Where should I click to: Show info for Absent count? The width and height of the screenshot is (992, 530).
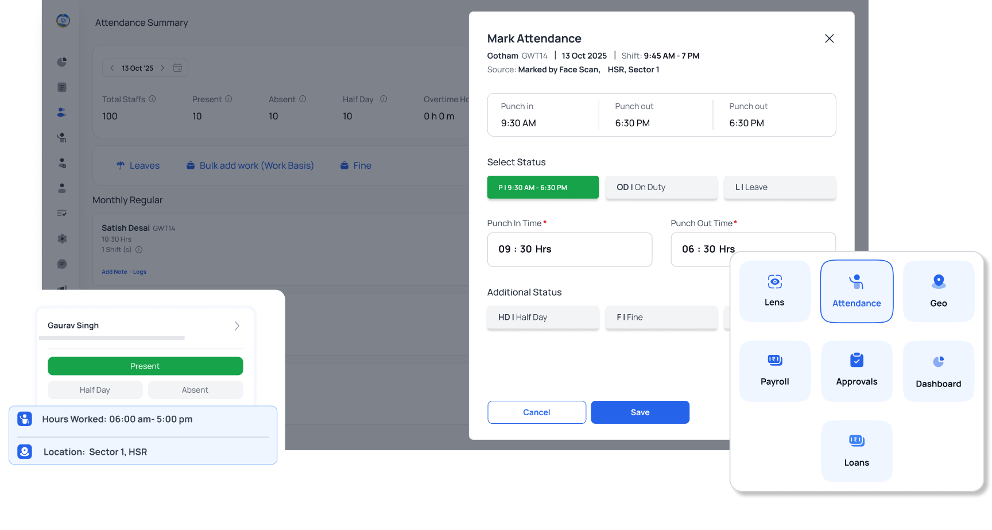[x=303, y=99]
